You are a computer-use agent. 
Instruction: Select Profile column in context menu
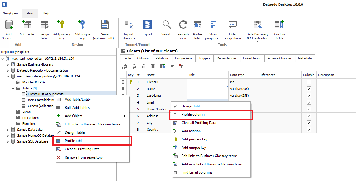(193, 114)
